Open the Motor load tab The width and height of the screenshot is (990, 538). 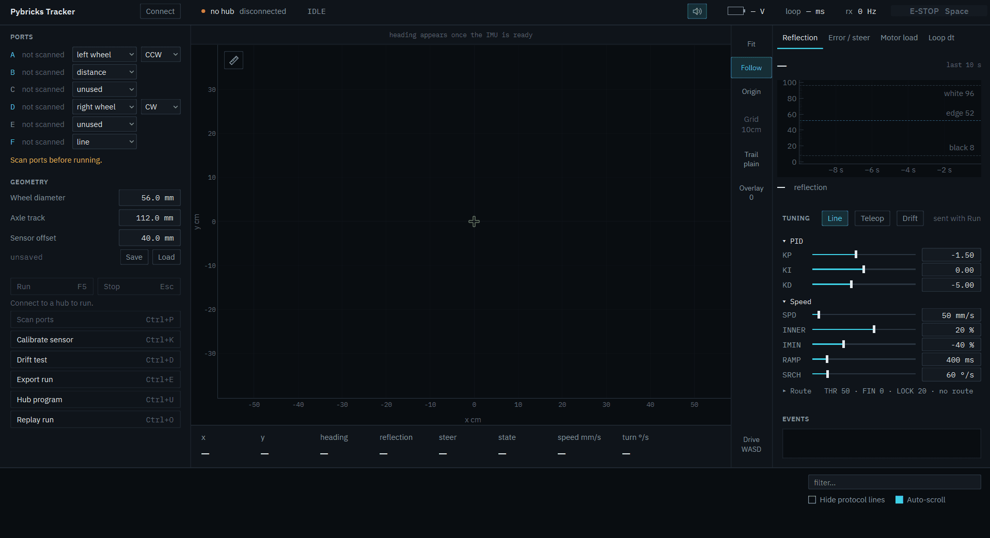point(899,38)
